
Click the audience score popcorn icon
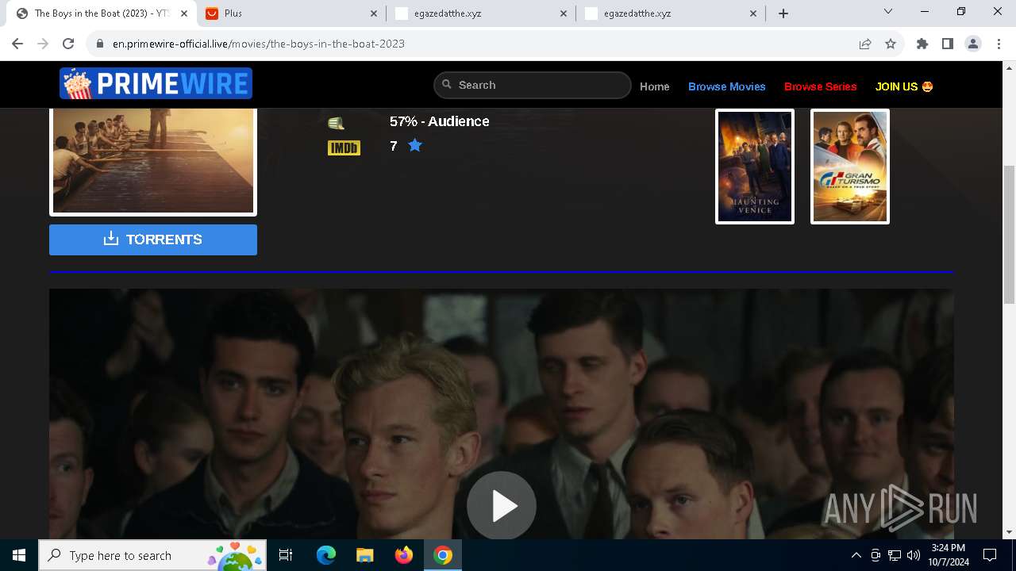[337, 123]
